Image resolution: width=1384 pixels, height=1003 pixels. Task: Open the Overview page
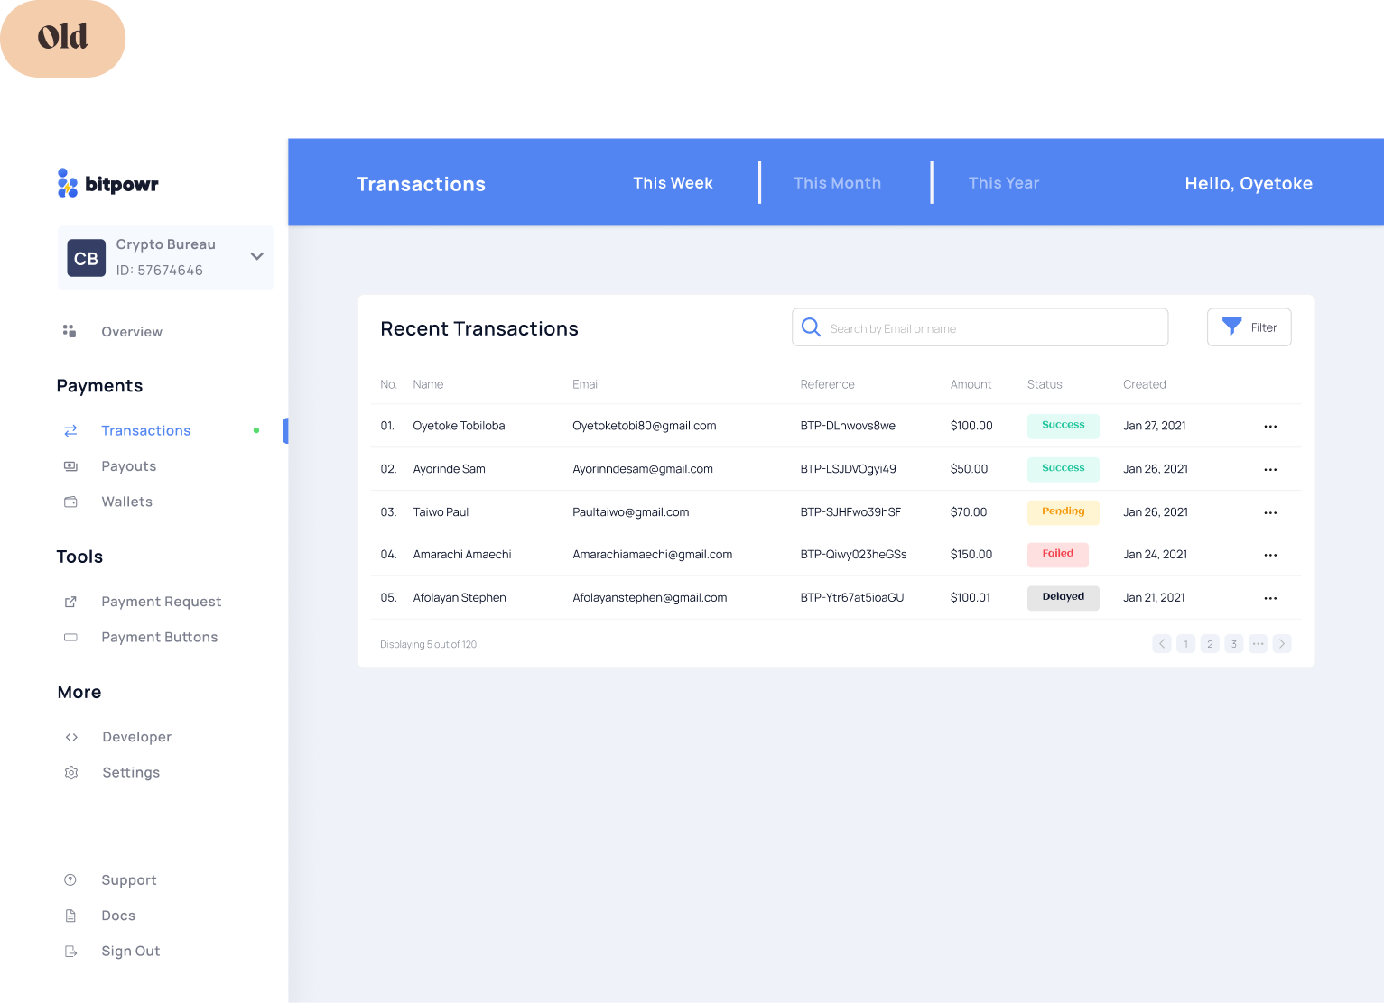pyautogui.click(x=132, y=332)
